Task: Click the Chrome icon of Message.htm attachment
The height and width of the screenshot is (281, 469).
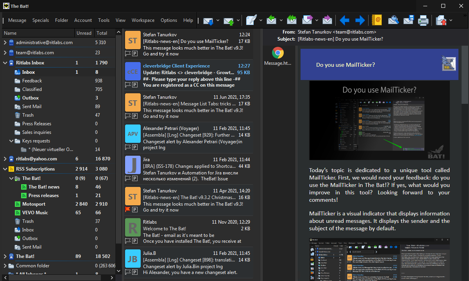Action: (x=278, y=53)
